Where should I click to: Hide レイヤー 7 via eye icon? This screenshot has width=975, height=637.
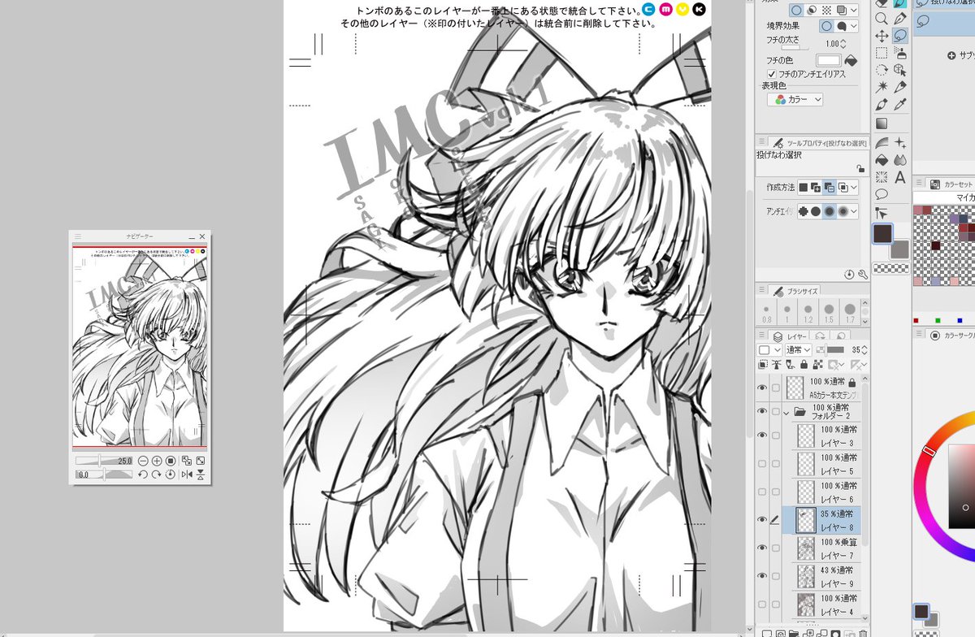(x=762, y=548)
